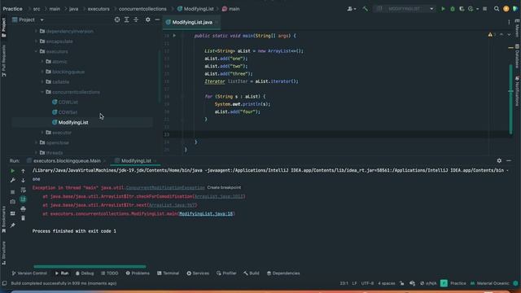Click the 4 spaces indent setting
Screen dimensions: 521x293
387,283
